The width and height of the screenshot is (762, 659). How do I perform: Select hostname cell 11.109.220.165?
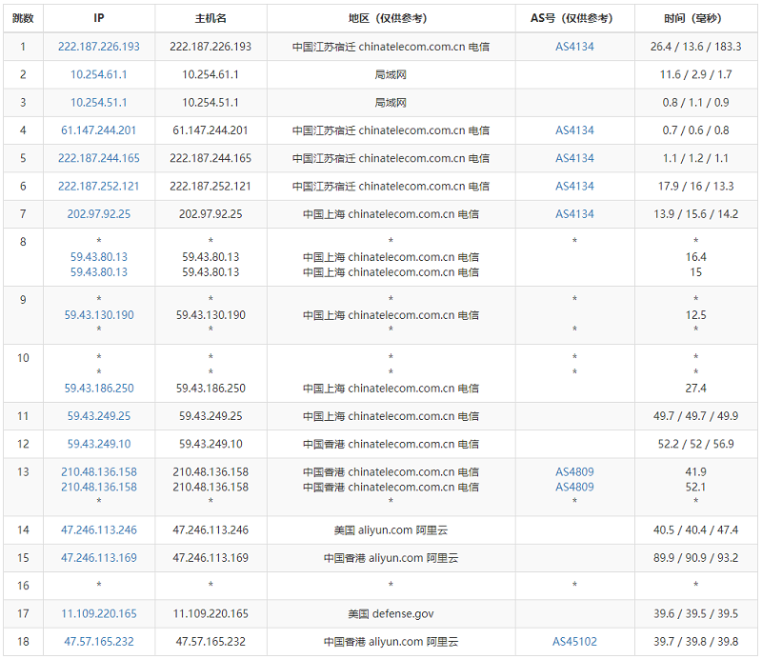point(211,614)
